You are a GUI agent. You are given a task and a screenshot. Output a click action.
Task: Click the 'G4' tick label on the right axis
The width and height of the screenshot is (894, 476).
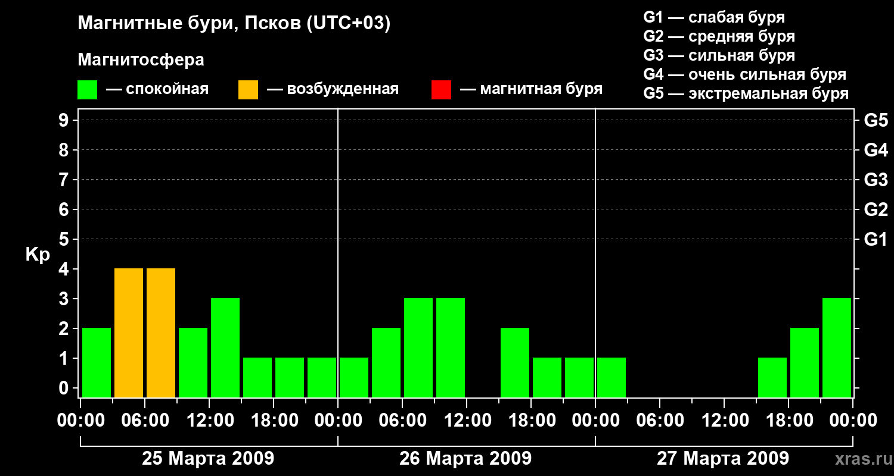876,150
